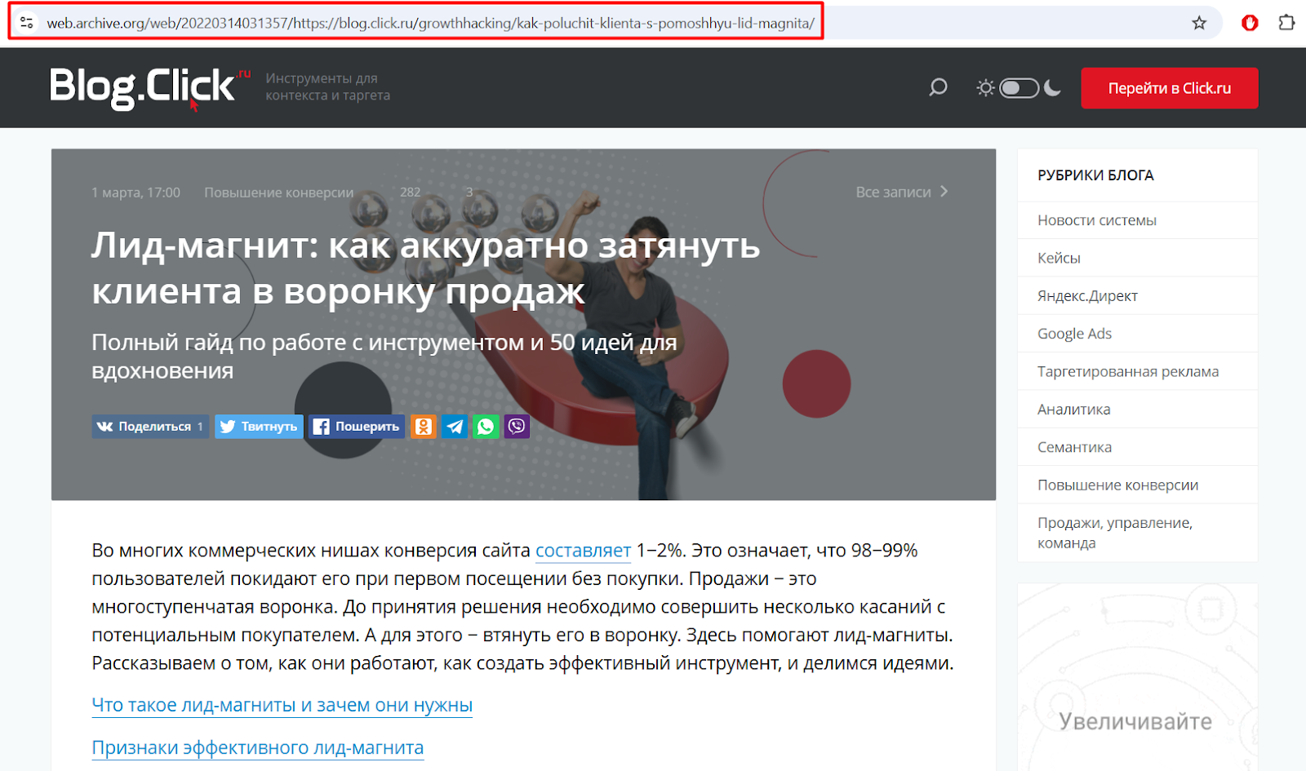1306x771 pixels.
Task: Bookmark page with the star icon
Action: pyautogui.click(x=1198, y=23)
